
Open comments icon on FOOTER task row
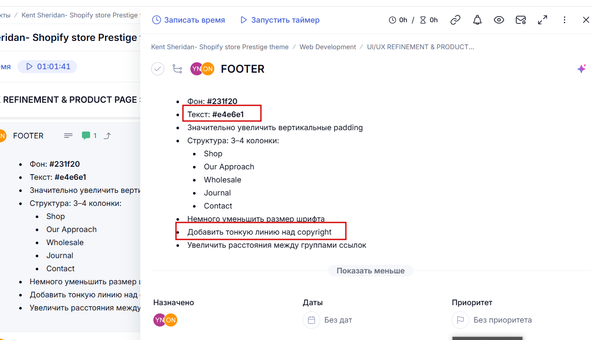pos(88,136)
